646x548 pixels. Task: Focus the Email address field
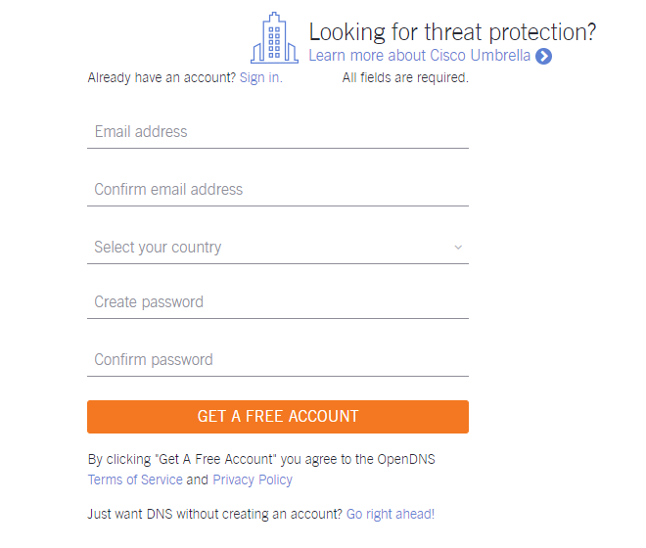tap(278, 132)
